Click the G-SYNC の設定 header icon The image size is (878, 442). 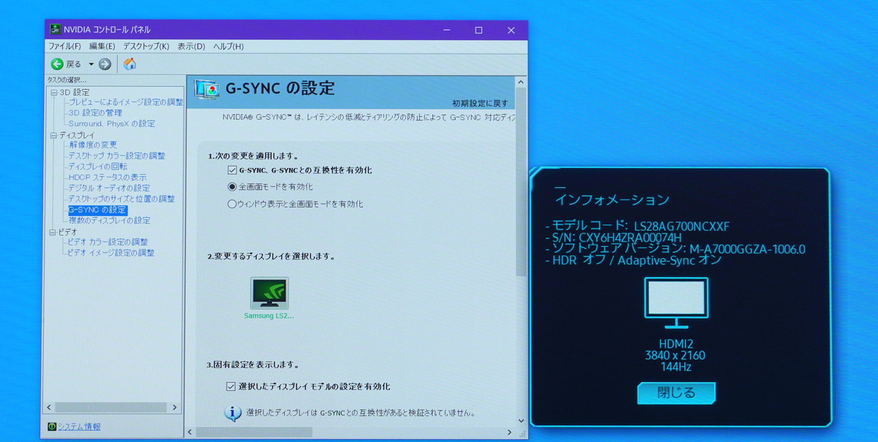(x=207, y=90)
